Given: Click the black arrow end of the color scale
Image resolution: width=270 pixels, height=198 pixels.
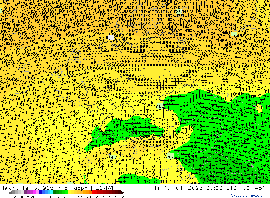Looking at the screenshot, I should (x=123, y=193).
